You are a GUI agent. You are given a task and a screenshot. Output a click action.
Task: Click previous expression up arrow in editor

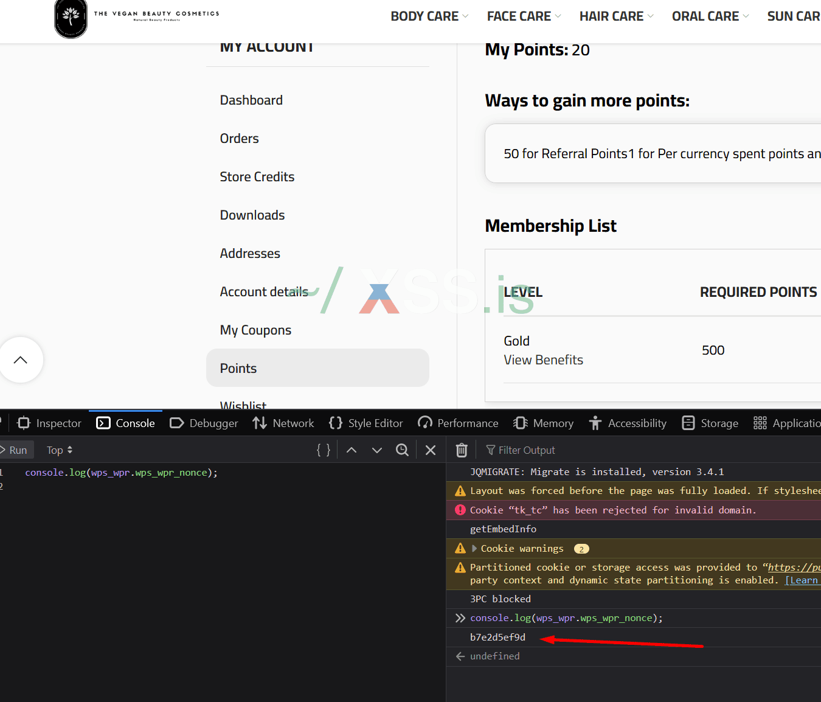(352, 450)
